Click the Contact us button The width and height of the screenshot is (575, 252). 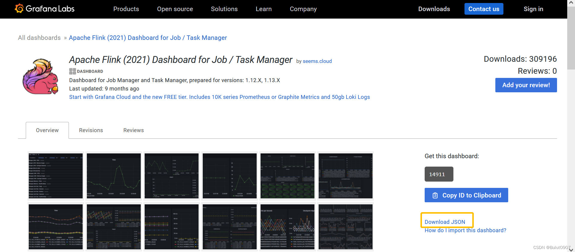point(484,9)
